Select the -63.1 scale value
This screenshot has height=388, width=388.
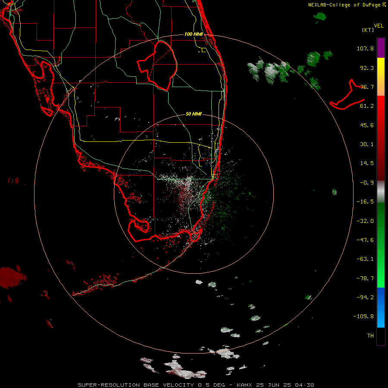(x=365, y=259)
